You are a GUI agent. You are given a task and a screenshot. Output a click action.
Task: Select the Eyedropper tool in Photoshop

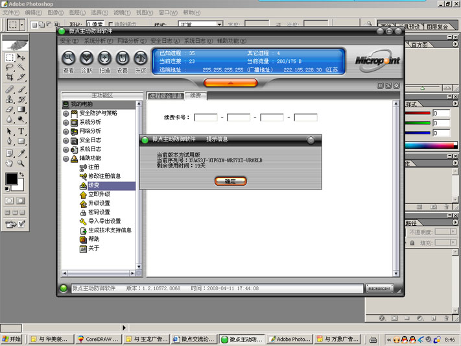coord(21,153)
